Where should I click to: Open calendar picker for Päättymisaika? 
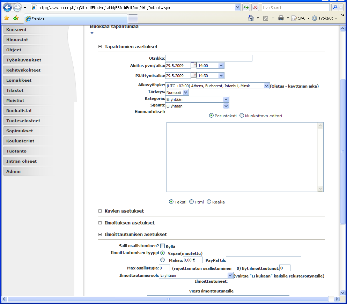193,75
